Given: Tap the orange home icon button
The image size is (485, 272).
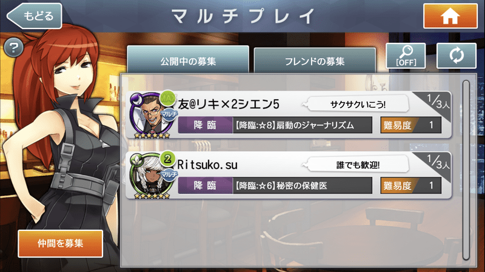Looking at the screenshot, I should click(x=450, y=16).
